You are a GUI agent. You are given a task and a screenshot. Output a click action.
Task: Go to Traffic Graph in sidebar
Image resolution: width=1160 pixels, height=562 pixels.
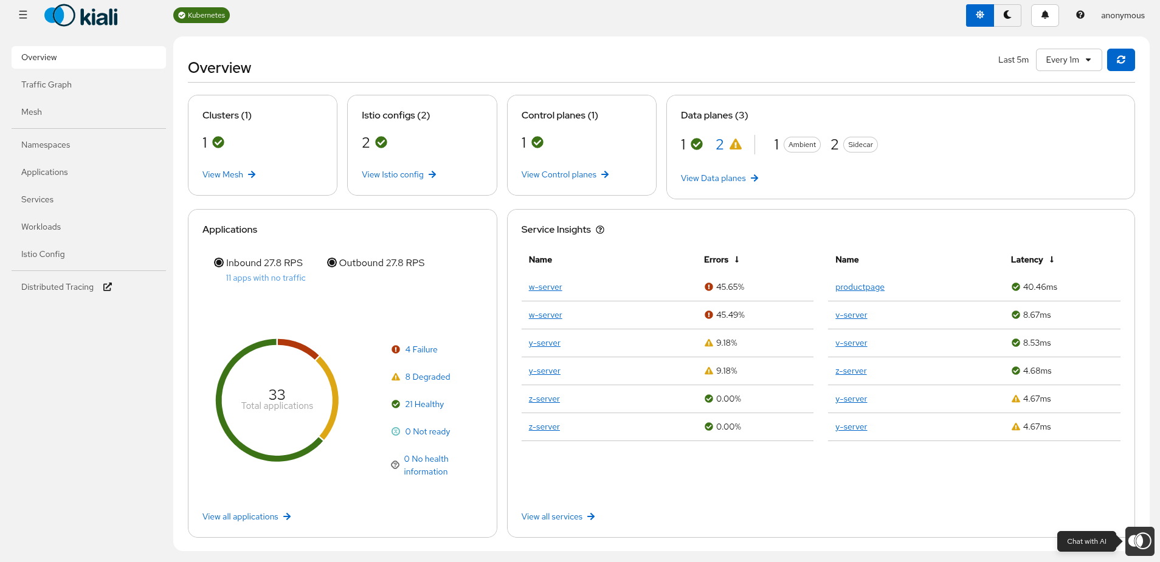click(46, 84)
